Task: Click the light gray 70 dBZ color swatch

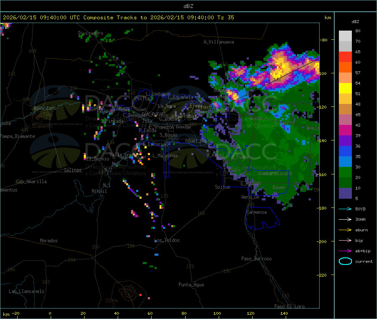Action: point(345,36)
